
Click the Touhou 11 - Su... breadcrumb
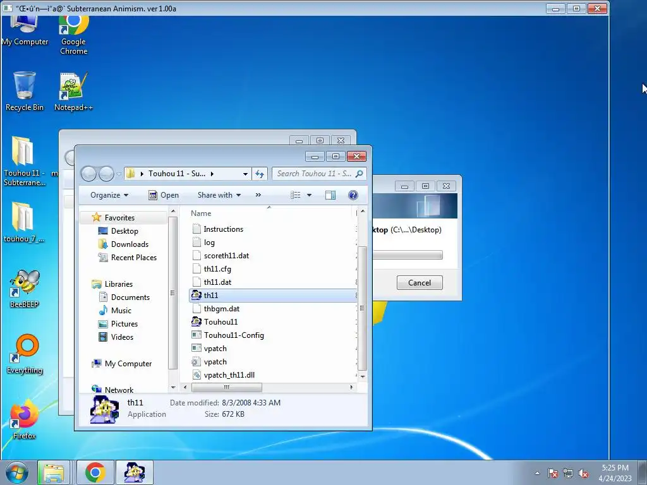(177, 174)
